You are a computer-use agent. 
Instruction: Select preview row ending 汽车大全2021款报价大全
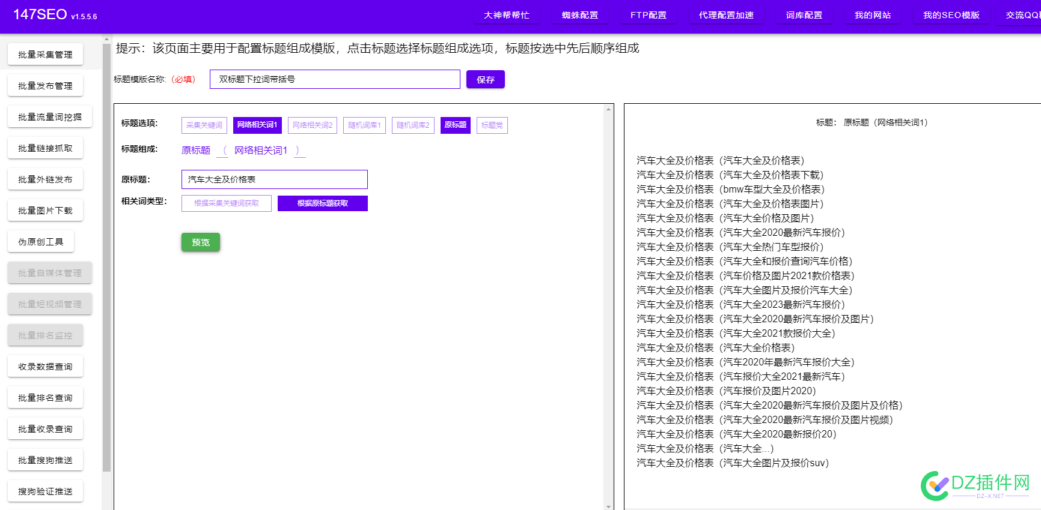point(736,334)
